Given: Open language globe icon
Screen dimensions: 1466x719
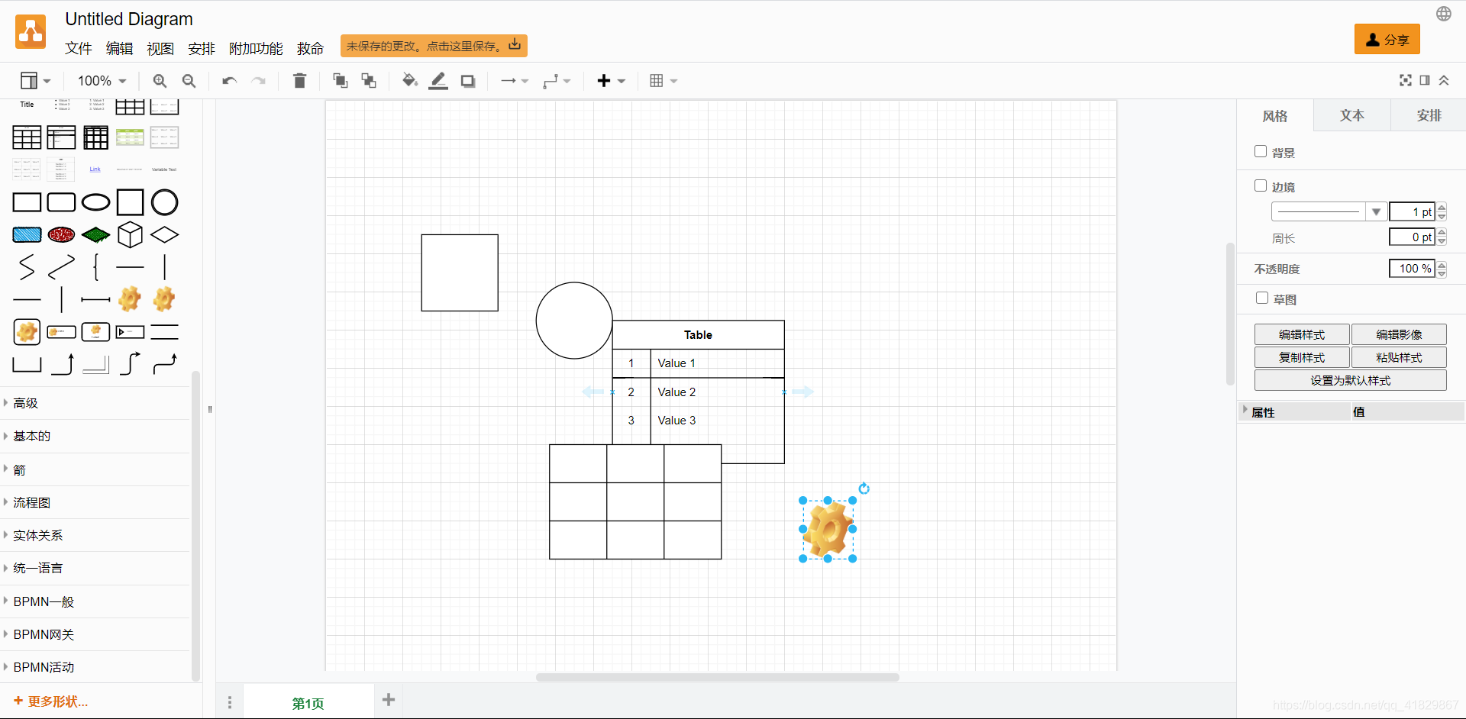Looking at the screenshot, I should coord(1443,14).
